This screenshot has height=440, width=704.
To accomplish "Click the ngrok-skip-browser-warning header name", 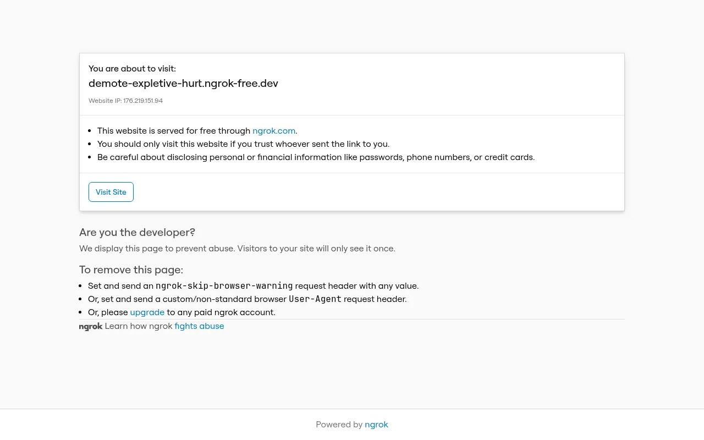I will [224, 286].
